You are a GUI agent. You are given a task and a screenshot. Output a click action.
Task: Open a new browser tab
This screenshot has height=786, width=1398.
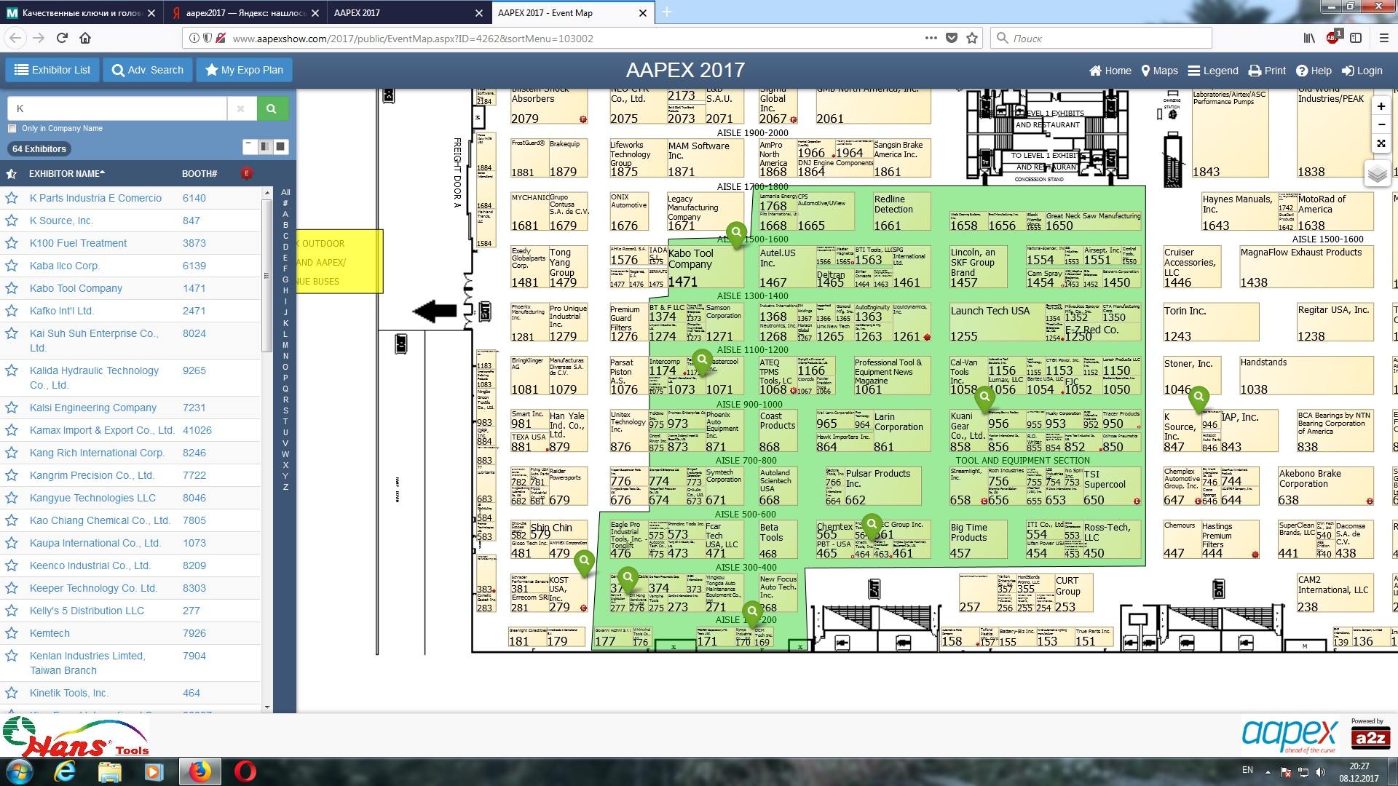click(x=667, y=12)
